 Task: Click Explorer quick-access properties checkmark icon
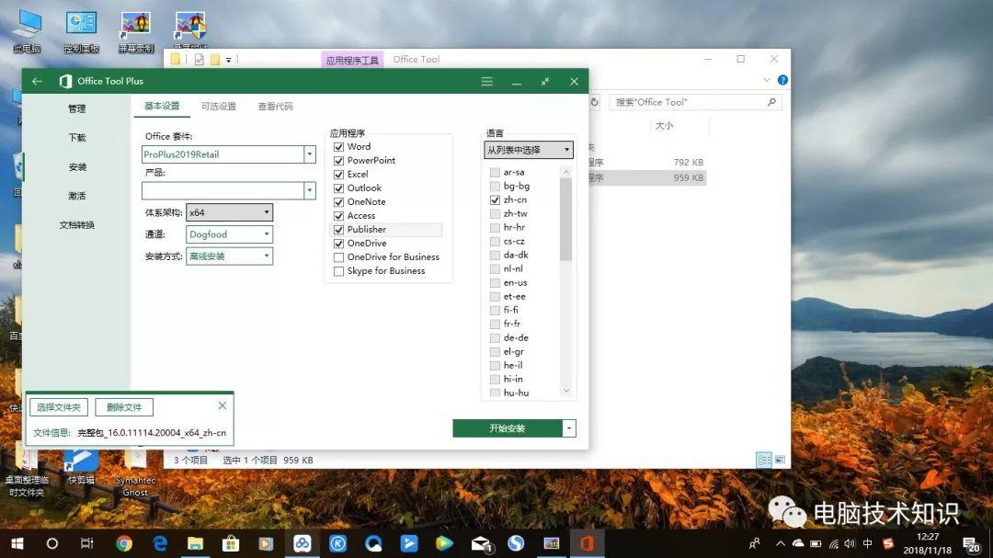click(x=199, y=60)
